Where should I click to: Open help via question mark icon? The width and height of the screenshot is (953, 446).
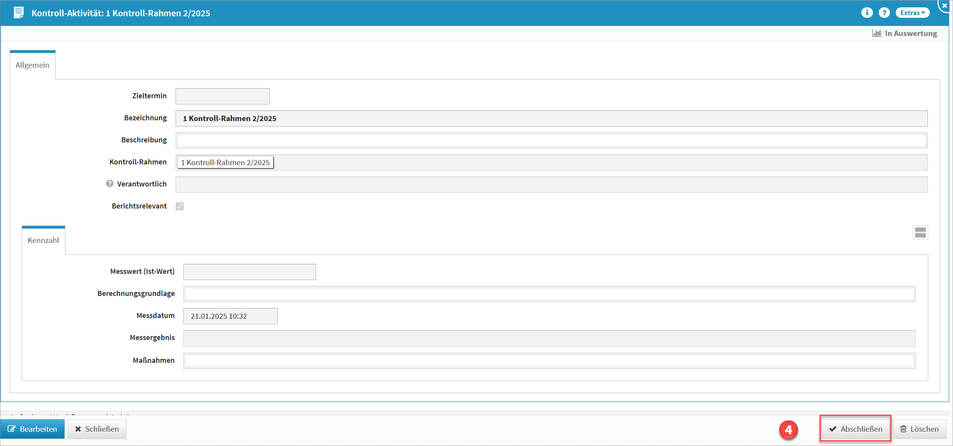pyautogui.click(x=884, y=13)
